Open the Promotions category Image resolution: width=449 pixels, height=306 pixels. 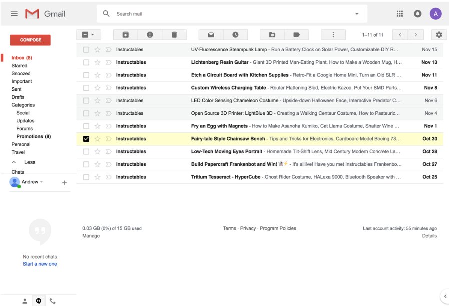tap(34, 137)
